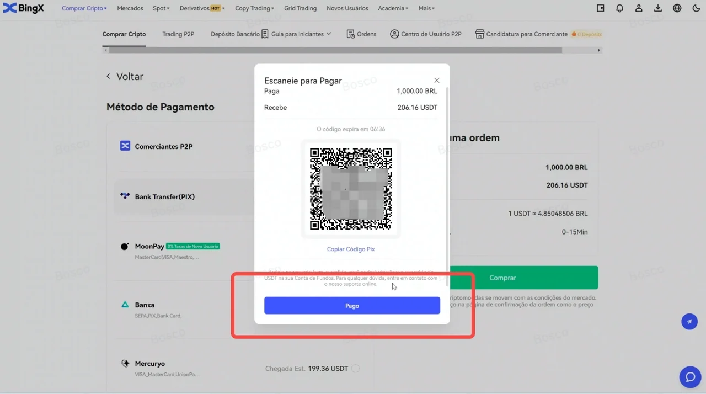This screenshot has width=706, height=394.
Task: Open the wallet icon in header
Action: tap(601, 8)
